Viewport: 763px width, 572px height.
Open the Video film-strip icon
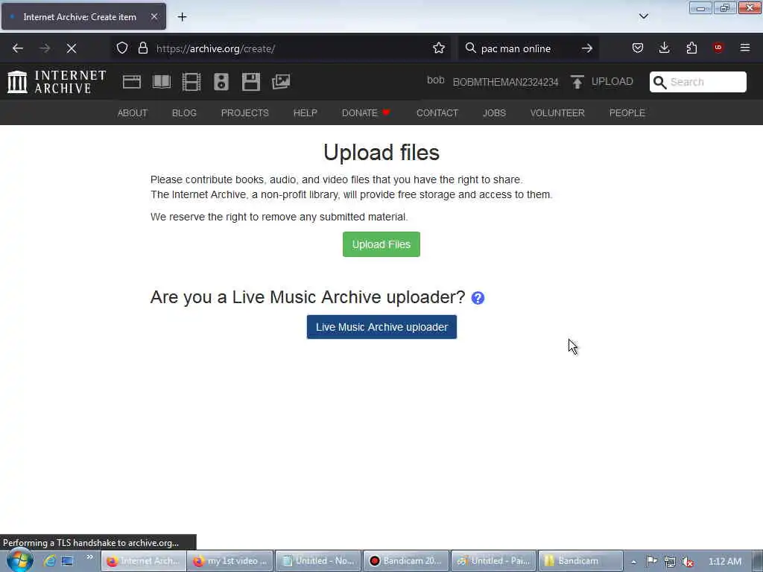[x=191, y=82]
